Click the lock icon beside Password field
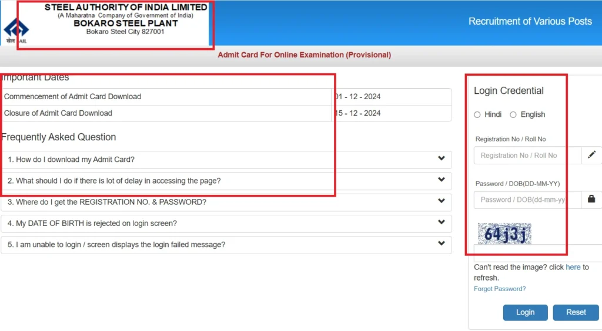 pyautogui.click(x=591, y=199)
